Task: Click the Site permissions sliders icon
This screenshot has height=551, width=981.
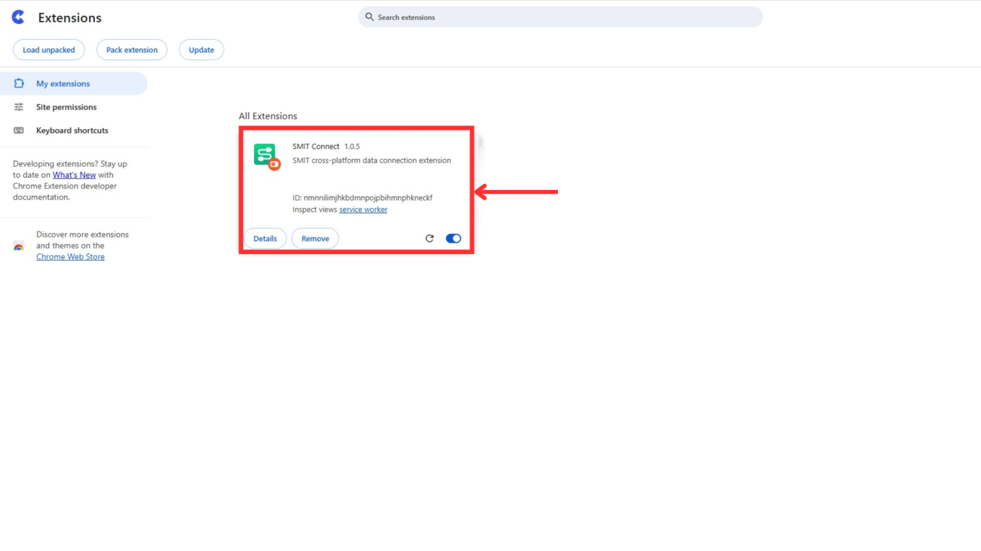Action: pos(19,107)
